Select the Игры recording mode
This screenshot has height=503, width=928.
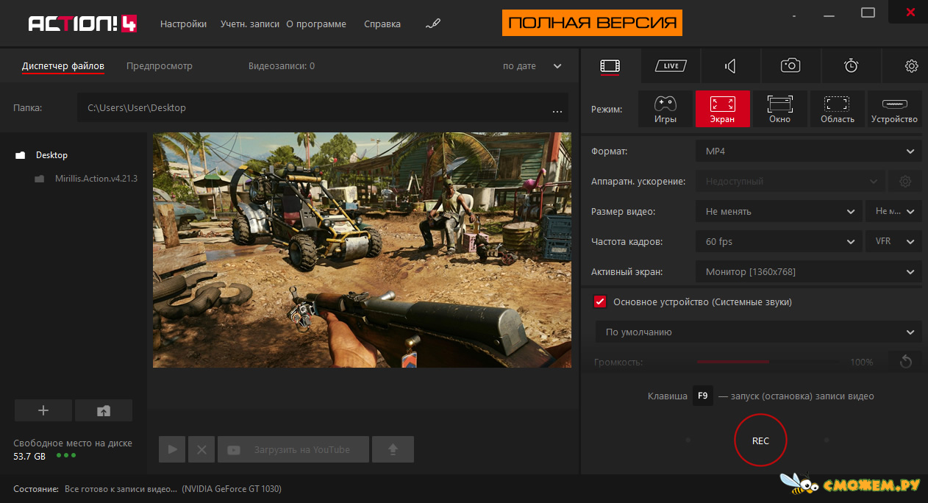(x=665, y=109)
